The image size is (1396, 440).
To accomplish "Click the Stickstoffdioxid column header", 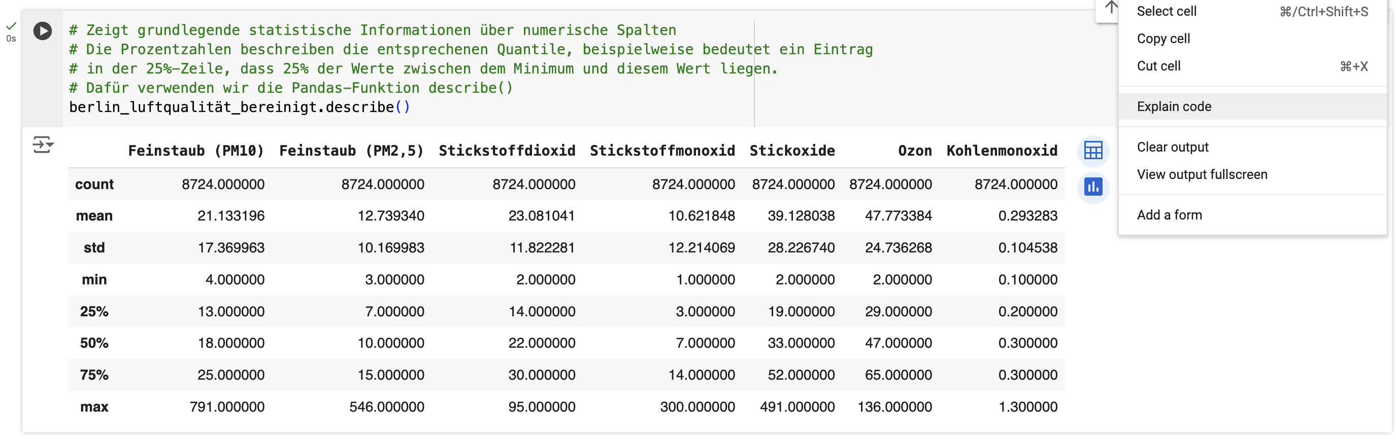I will (x=506, y=151).
